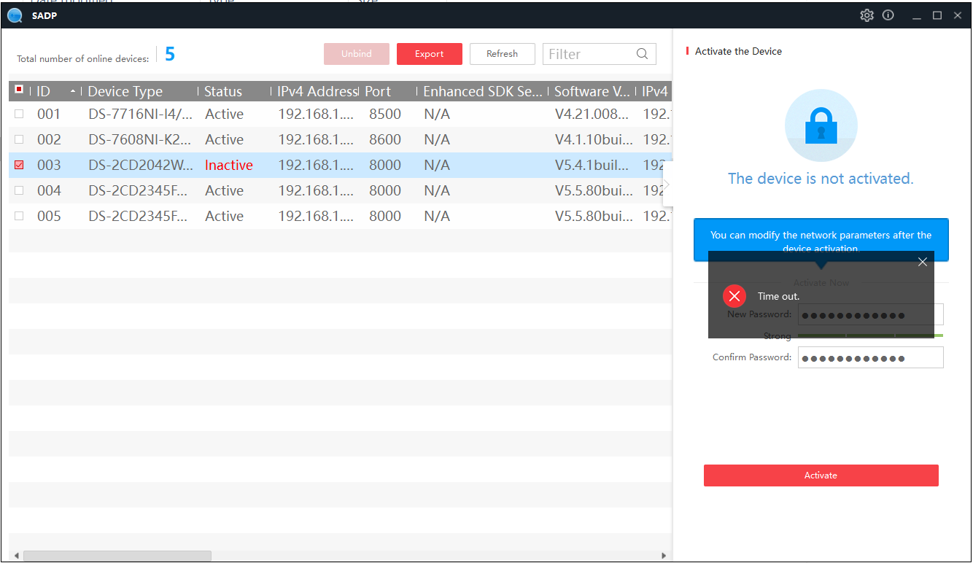Click the Export button
Screen dimensions: 973x563
[x=429, y=54]
